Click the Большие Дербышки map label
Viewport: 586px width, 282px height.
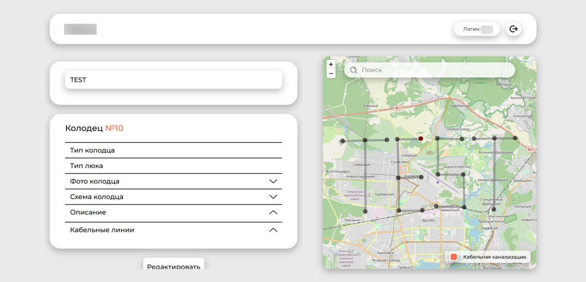(x=495, y=152)
